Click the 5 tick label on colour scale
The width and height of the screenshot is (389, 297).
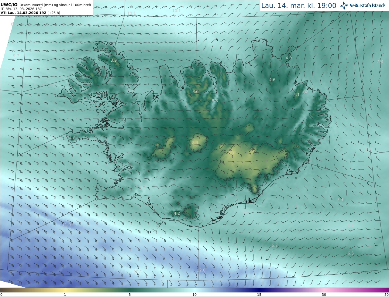(x=130, y=295)
